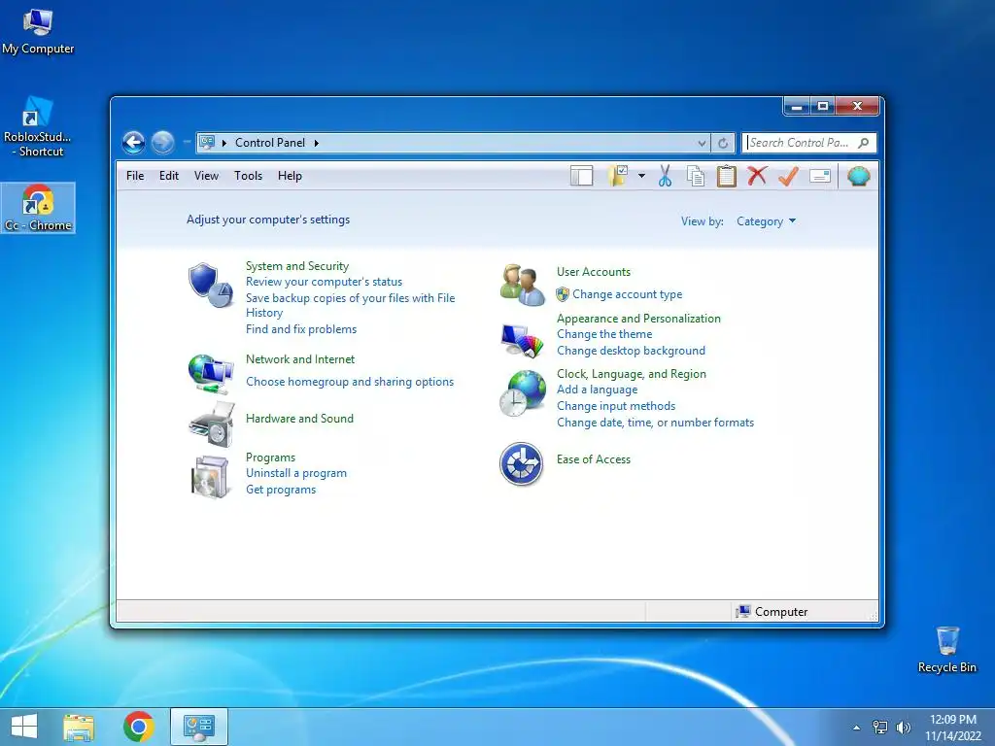
Task: Open Save backup copies with File History
Action: pos(350,305)
